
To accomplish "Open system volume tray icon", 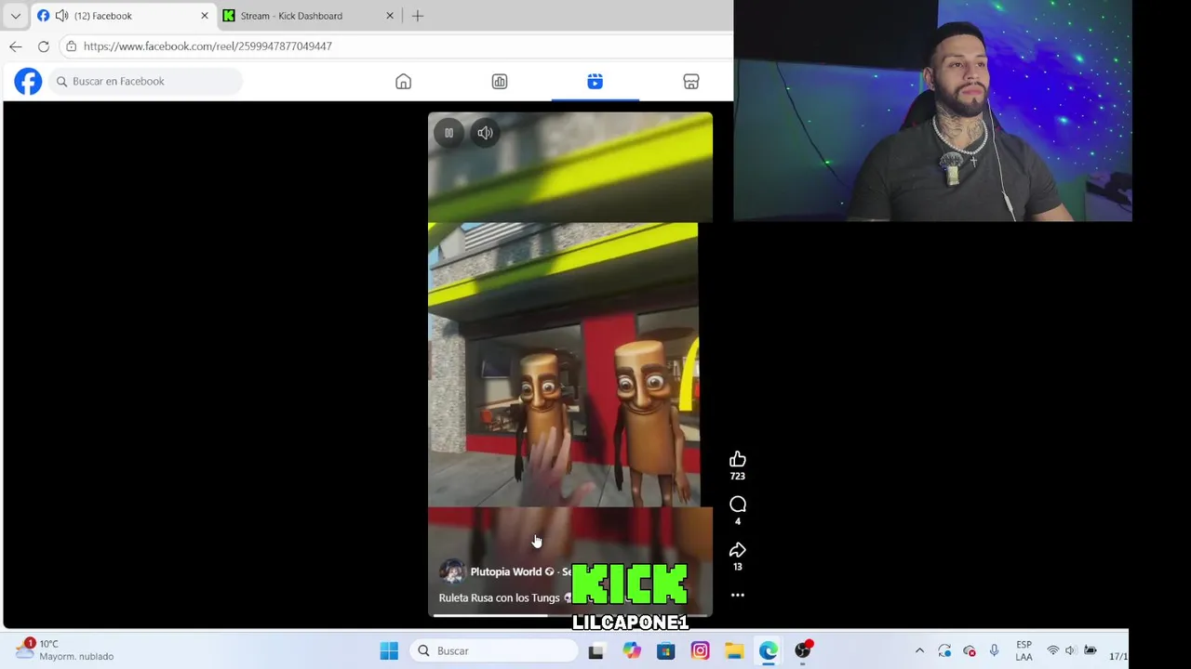I will [1071, 651].
